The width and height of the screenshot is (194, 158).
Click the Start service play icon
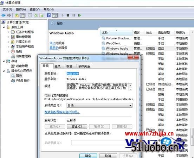63,15
